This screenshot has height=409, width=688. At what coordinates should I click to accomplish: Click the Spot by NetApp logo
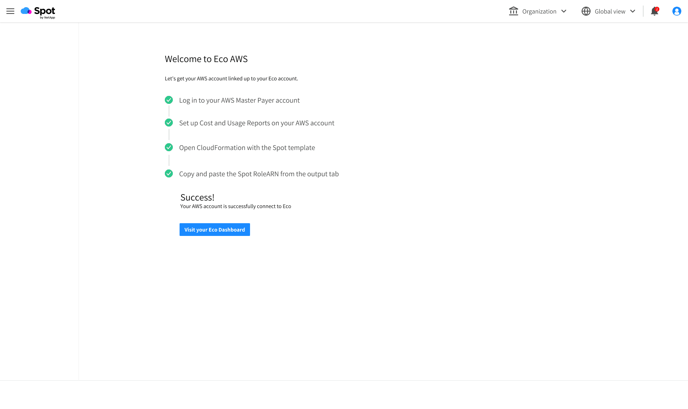pyautogui.click(x=38, y=12)
